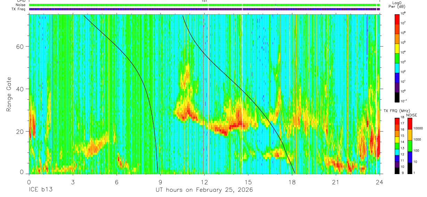Viewport: 427px width, 197px height.
Task: Click the 'Noise' row label at top left
Action: pyautogui.click(x=21, y=5)
